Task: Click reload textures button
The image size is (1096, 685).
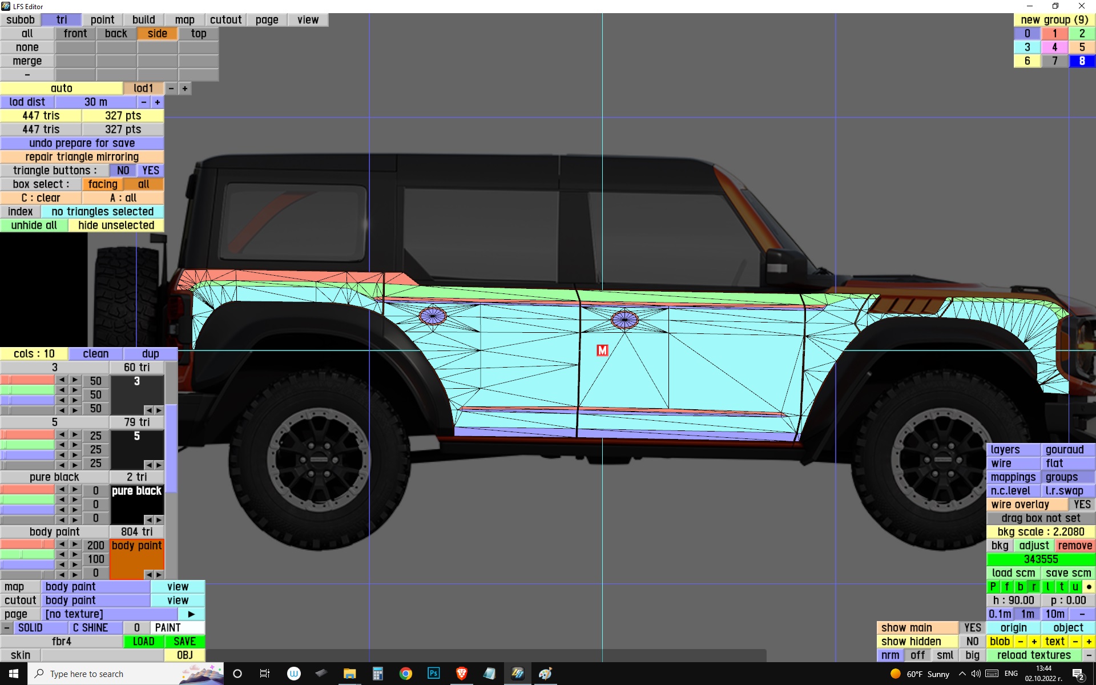Action: click(x=1033, y=655)
